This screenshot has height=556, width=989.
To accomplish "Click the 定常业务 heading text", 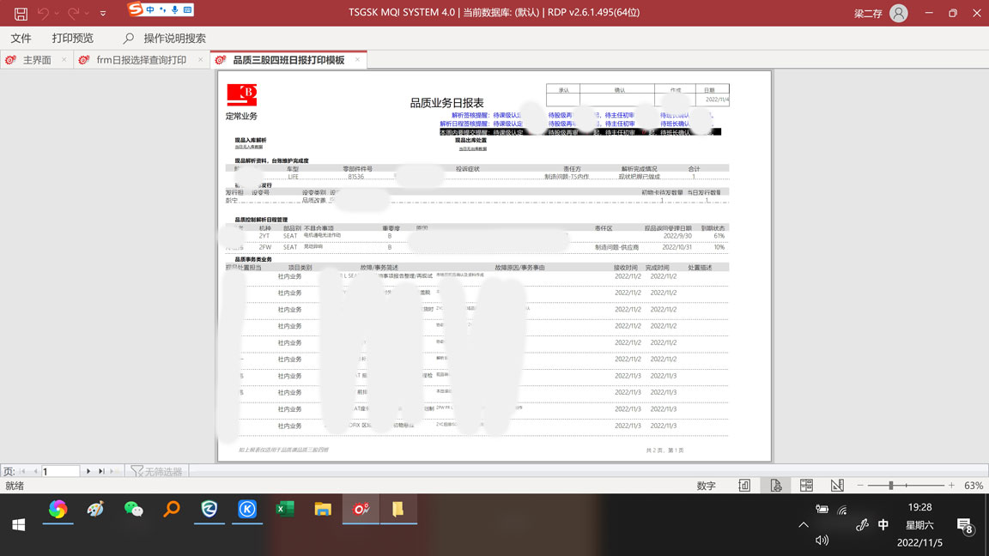I will click(241, 116).
